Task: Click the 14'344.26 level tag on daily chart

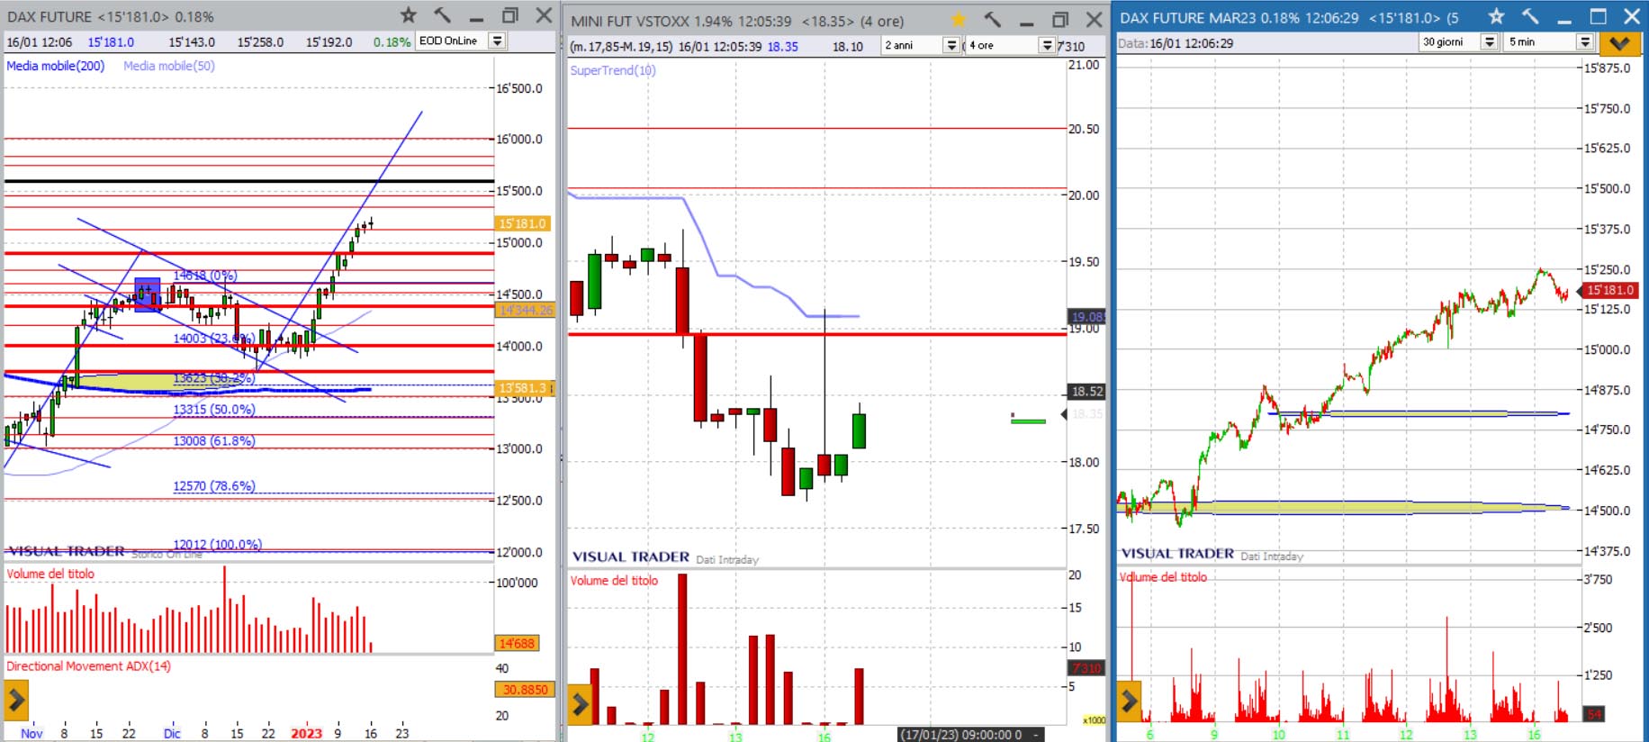Action: point(525,310)
